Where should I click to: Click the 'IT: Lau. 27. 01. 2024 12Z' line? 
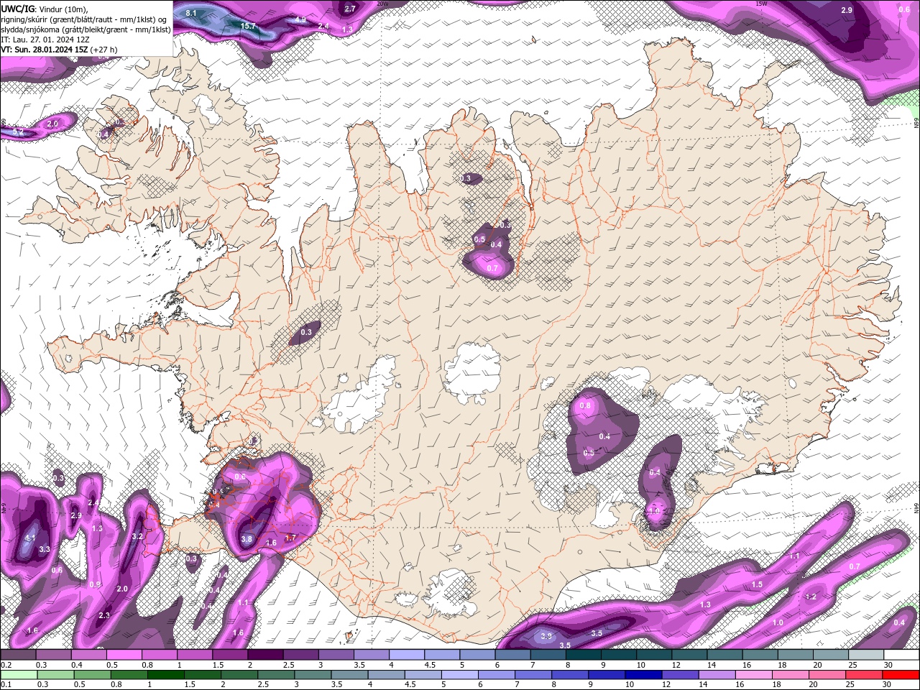45,40
